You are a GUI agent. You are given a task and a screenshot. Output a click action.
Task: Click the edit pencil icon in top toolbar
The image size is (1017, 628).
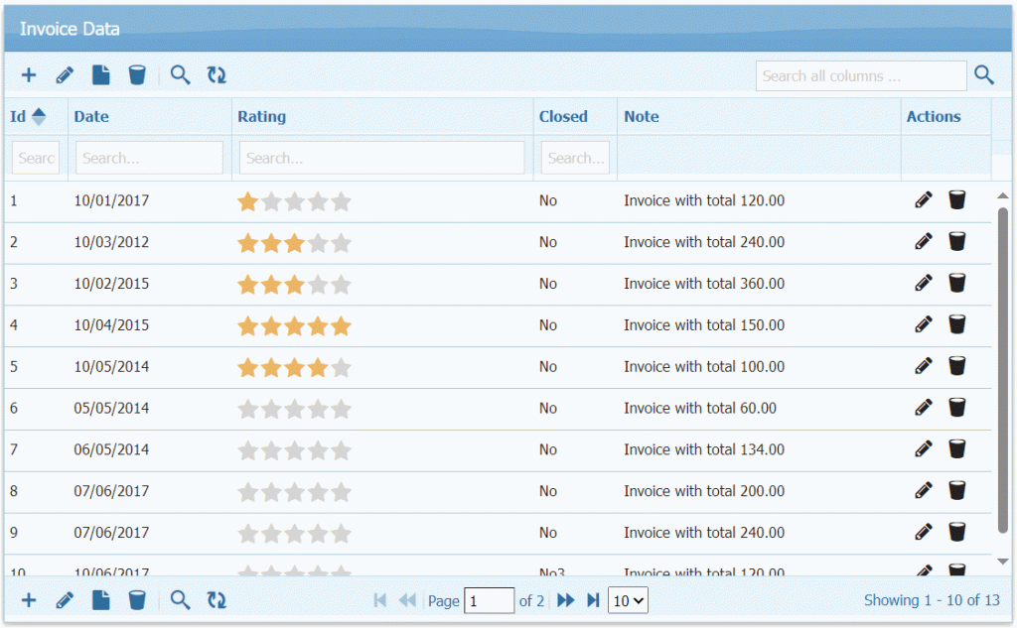click(x=65, y=75)
